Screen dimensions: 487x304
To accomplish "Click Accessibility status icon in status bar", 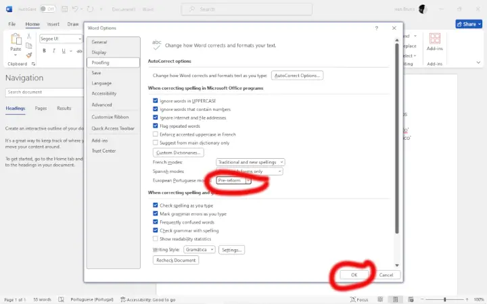I will pyautogui.click(x=123, y=299).
